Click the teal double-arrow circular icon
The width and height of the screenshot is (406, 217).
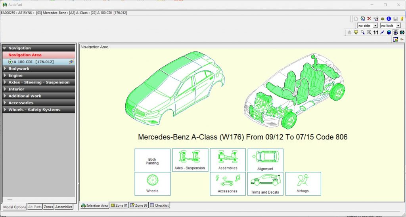(x=402, y=32)
